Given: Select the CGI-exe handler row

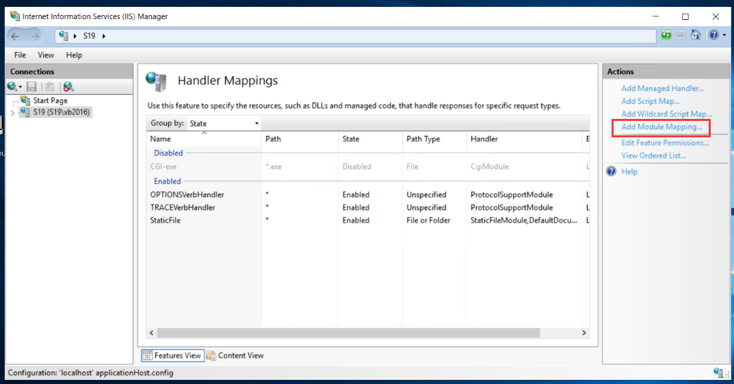Looking at the screenshot, I should 368,167.
